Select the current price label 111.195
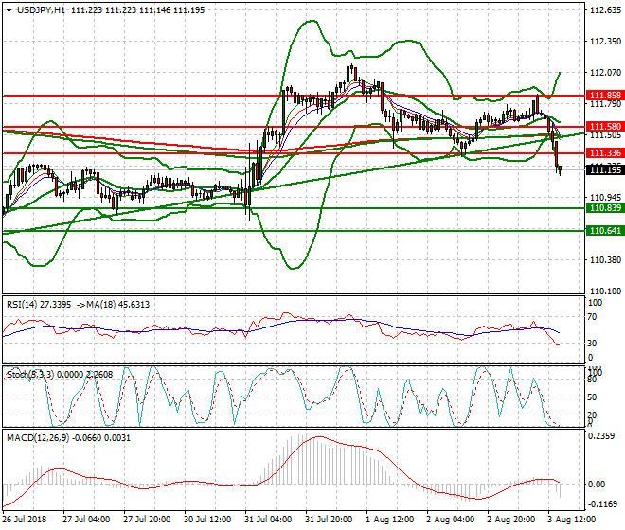The image size is (625, 530). click(605, 170)
